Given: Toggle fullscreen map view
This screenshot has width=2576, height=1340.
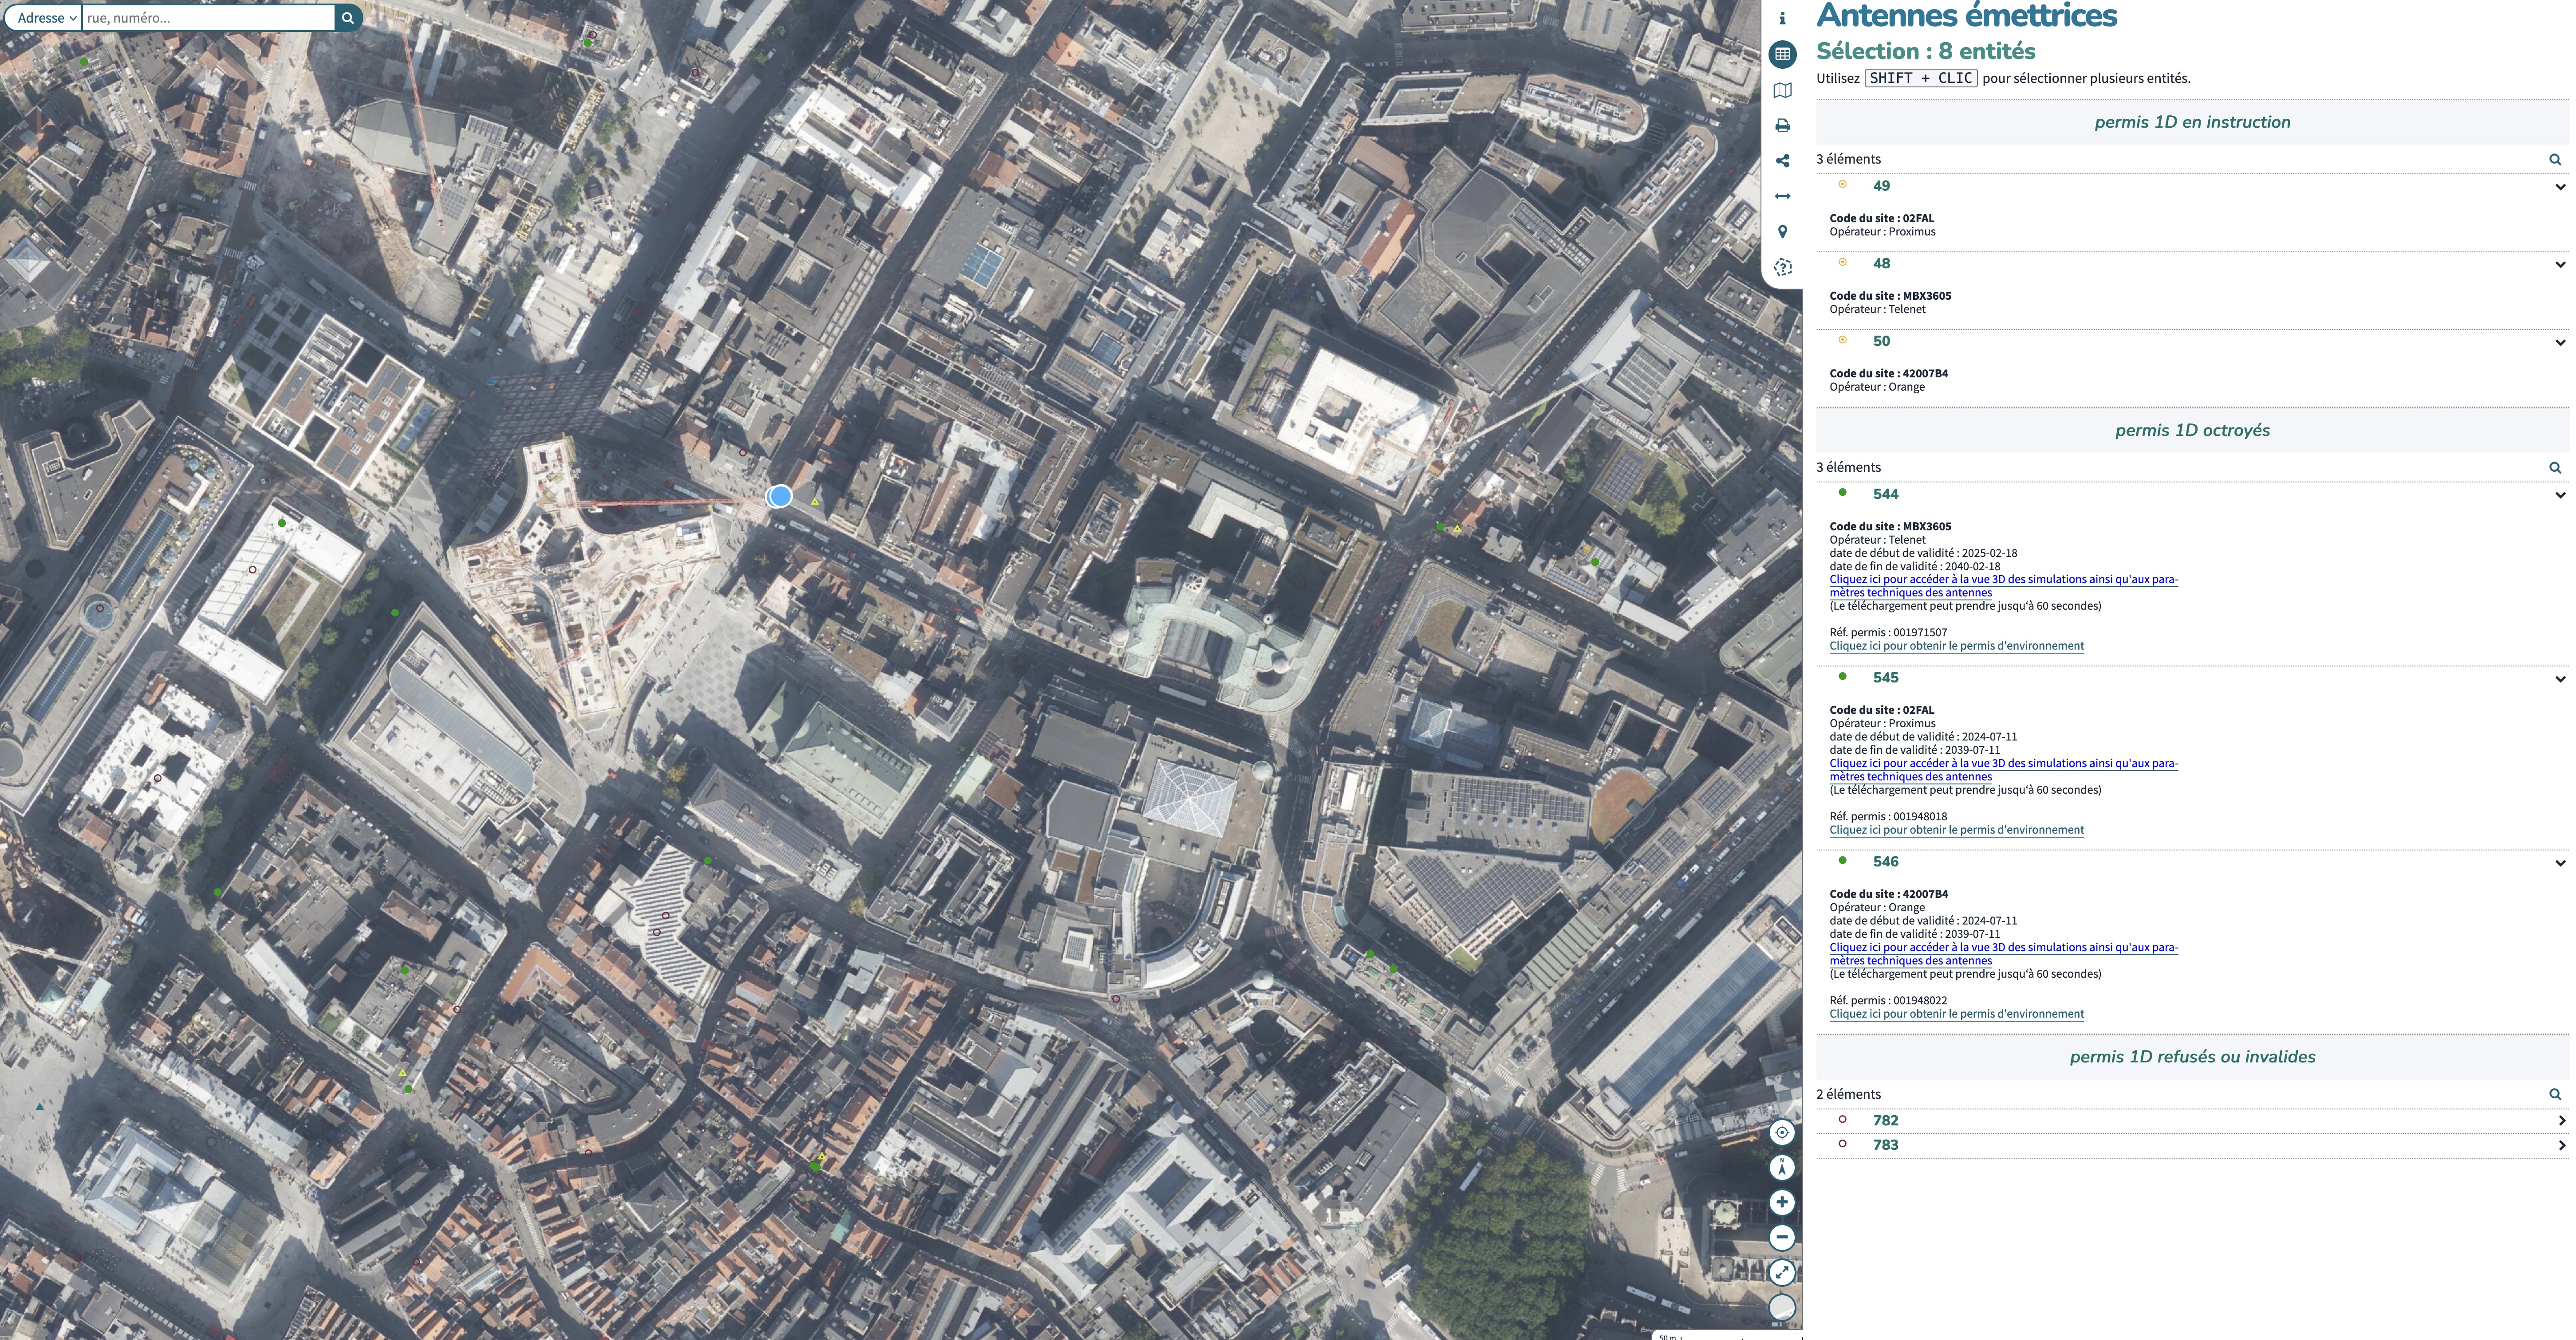Looking at the screenshot, I should point(1782,1272).
